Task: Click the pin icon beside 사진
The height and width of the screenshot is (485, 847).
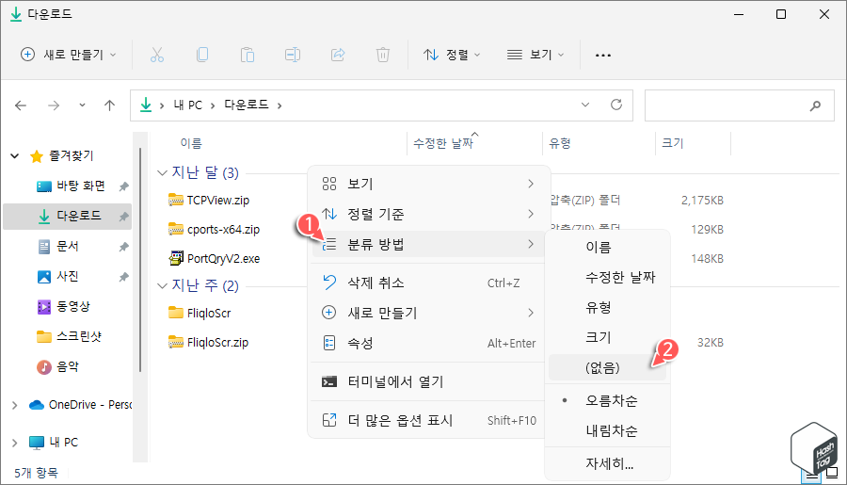Action: tap(123, 278)
